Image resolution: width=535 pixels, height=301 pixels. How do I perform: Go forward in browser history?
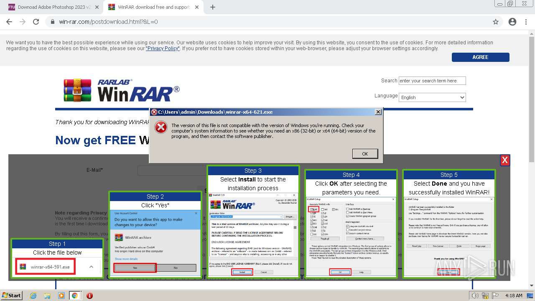pyautogui.click(x=23, y=22)
